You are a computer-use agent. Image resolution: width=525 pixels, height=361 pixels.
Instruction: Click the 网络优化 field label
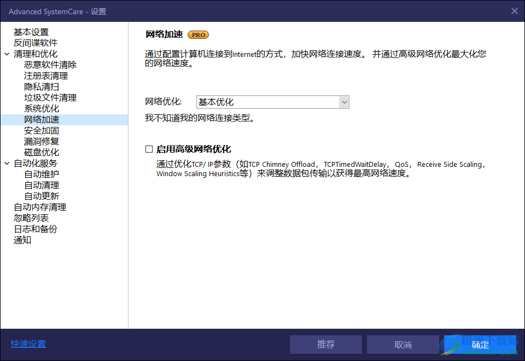(x=163, y=102)
